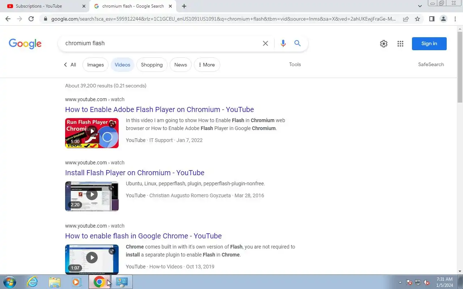Image resolution: width=463 pixels, height=289 pixels.
Task: Open Windows Explorer folder from taskbar
Action: [x=55, y=282]
